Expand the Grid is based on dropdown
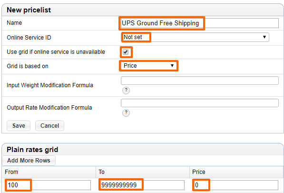 (x=148, y=66)
